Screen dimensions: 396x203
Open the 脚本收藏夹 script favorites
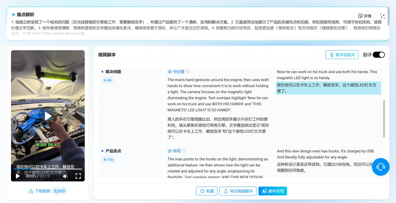pyautogui.click(x=342, y=55)
